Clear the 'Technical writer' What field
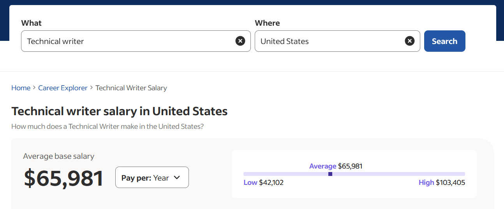Viewport: 504px width, 209px height. tap(240, 41)
